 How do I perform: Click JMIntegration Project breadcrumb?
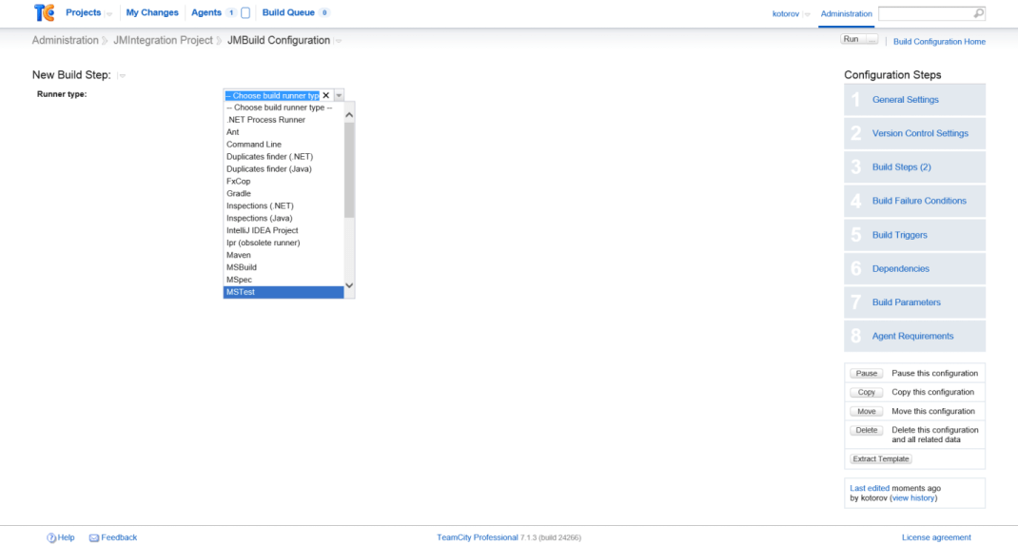click(163, 40)
